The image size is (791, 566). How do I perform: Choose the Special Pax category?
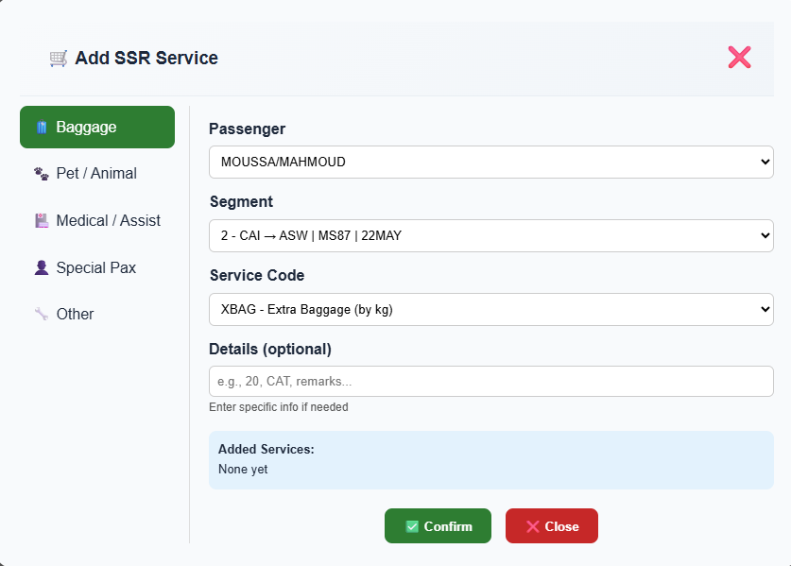tap(97, 267)
